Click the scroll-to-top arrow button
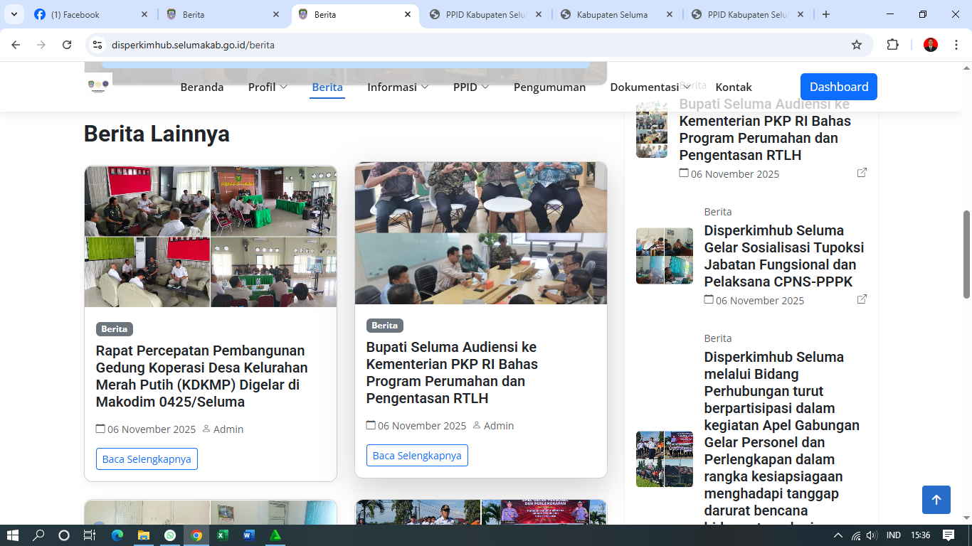Viewport: 972px width, 546px height. [x=936, y=500]
